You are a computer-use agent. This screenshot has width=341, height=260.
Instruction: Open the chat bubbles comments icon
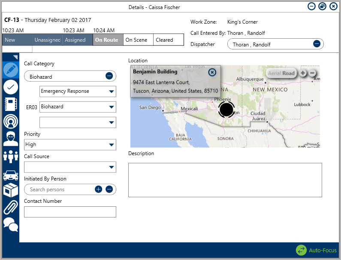(11, 223)
